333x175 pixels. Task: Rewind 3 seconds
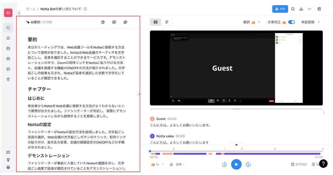(x=224, y=164)
